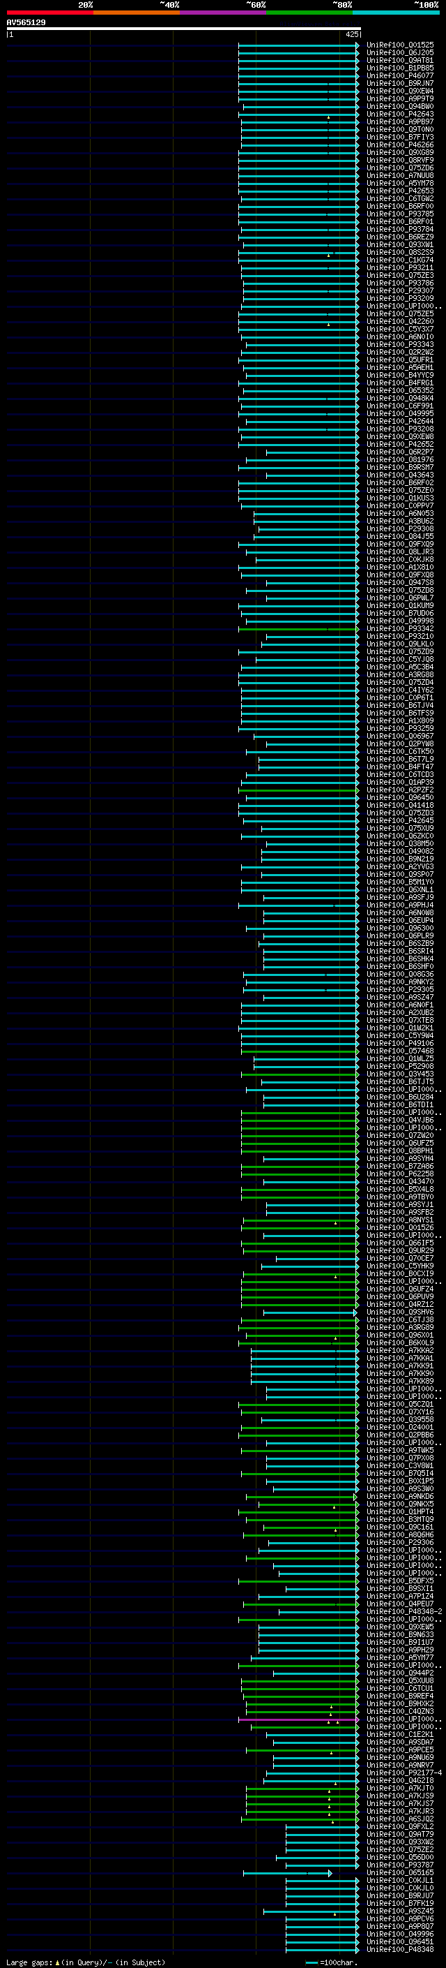Select the UniRef100_Q01525 hit label
Image resolution: width=446 pixels, height=1968 pixels.
[x=400, y=45]
